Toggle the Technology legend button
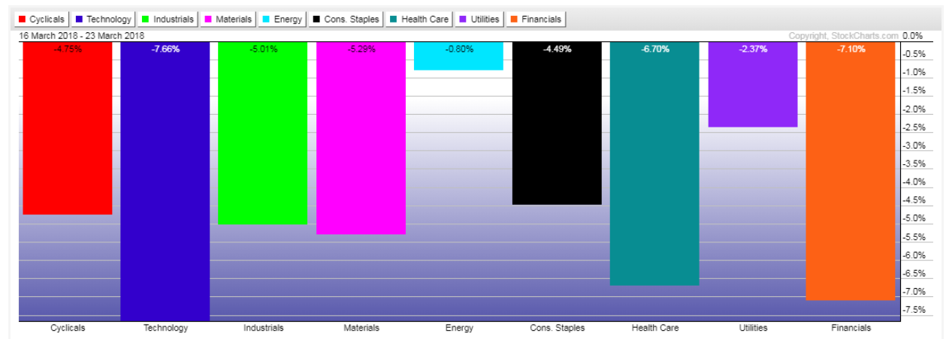This screenshot has width=949, height=339. pyautogui.click(x=104, y=19)
